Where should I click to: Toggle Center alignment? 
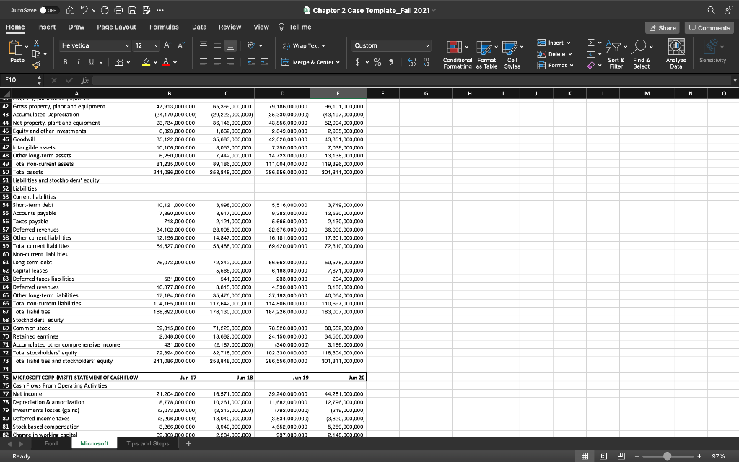point(217,62)
